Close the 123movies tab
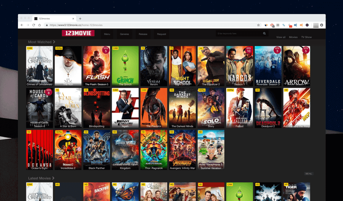 point(73,19)
